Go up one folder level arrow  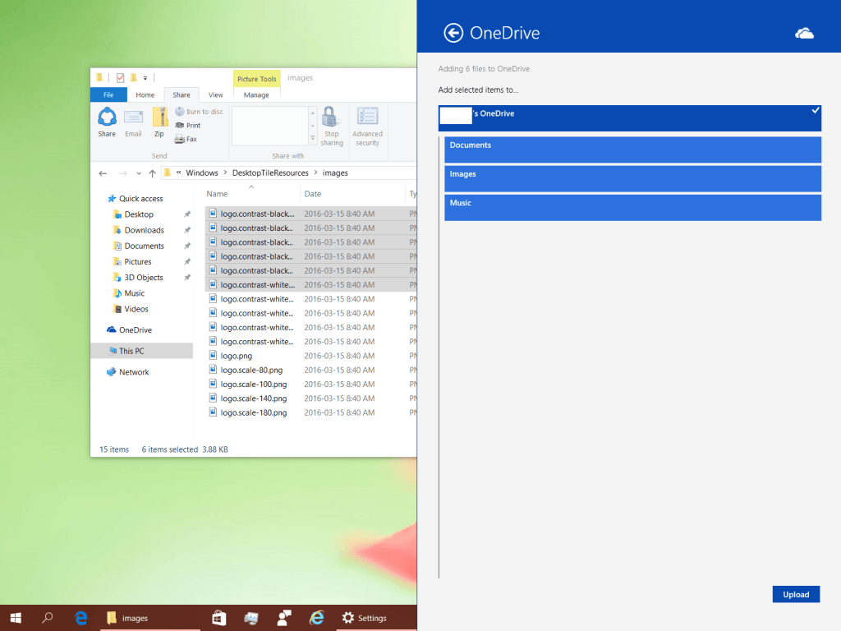pos(152,173)
